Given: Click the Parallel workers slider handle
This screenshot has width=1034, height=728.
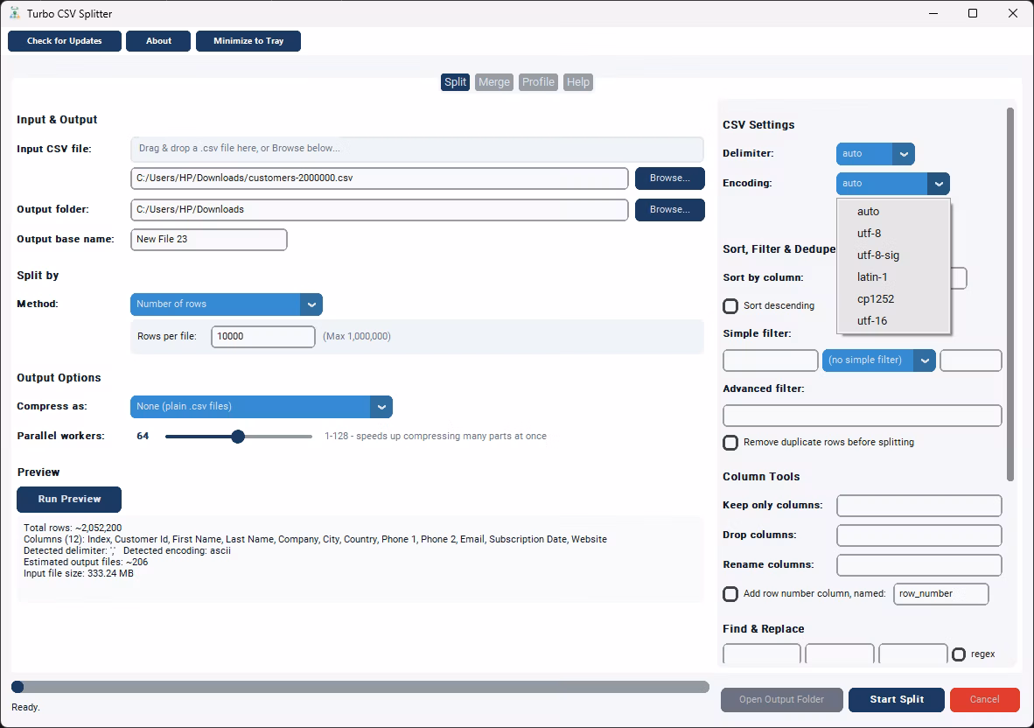Looking at the screenshot, I should (x=238, y=437).
